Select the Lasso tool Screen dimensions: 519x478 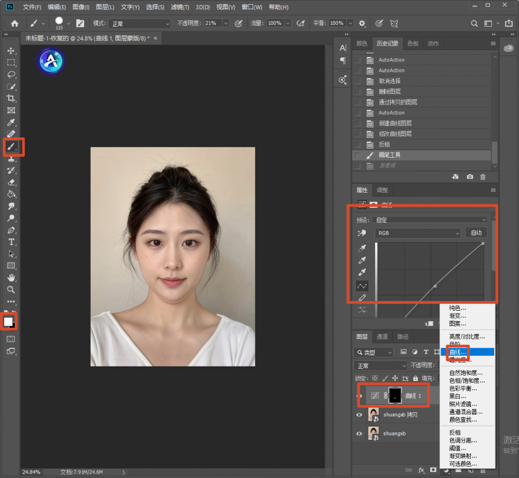(x=11, y=75)
